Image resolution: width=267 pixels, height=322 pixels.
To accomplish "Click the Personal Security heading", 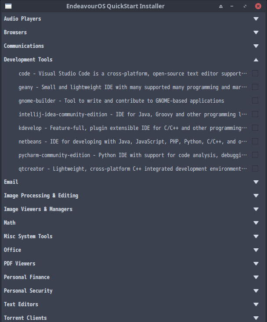I will [28, 290].
